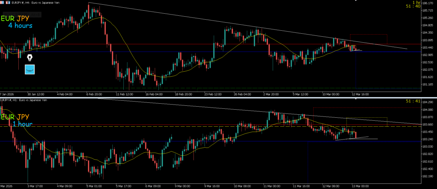
Task: Click the light blue smile icon
Action: (30, 70)
